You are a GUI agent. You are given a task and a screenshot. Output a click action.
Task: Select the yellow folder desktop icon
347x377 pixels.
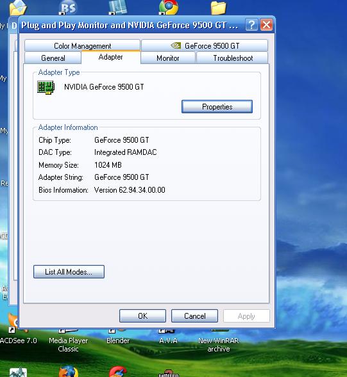tap(218, 8)
